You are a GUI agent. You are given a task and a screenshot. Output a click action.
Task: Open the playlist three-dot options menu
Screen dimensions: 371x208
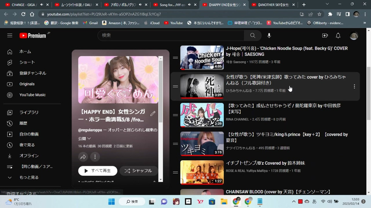[95, 157]
